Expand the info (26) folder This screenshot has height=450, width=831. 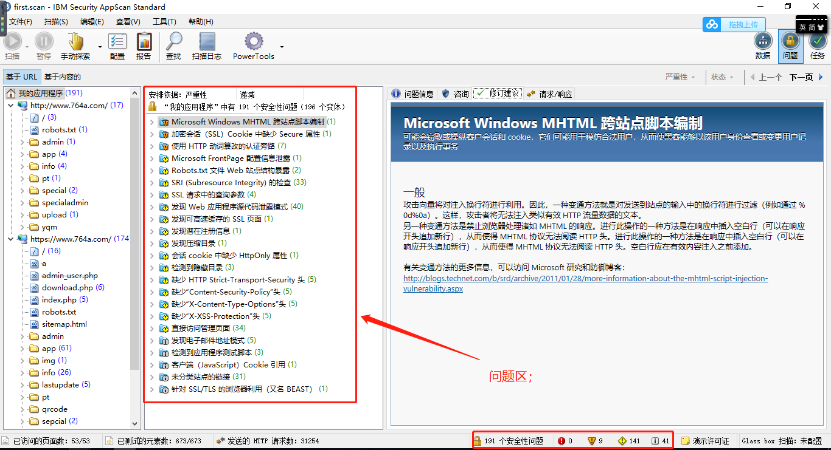[23, 372]
